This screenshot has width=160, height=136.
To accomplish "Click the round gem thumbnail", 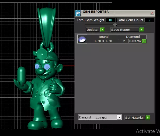I will [x=82, y=39].
